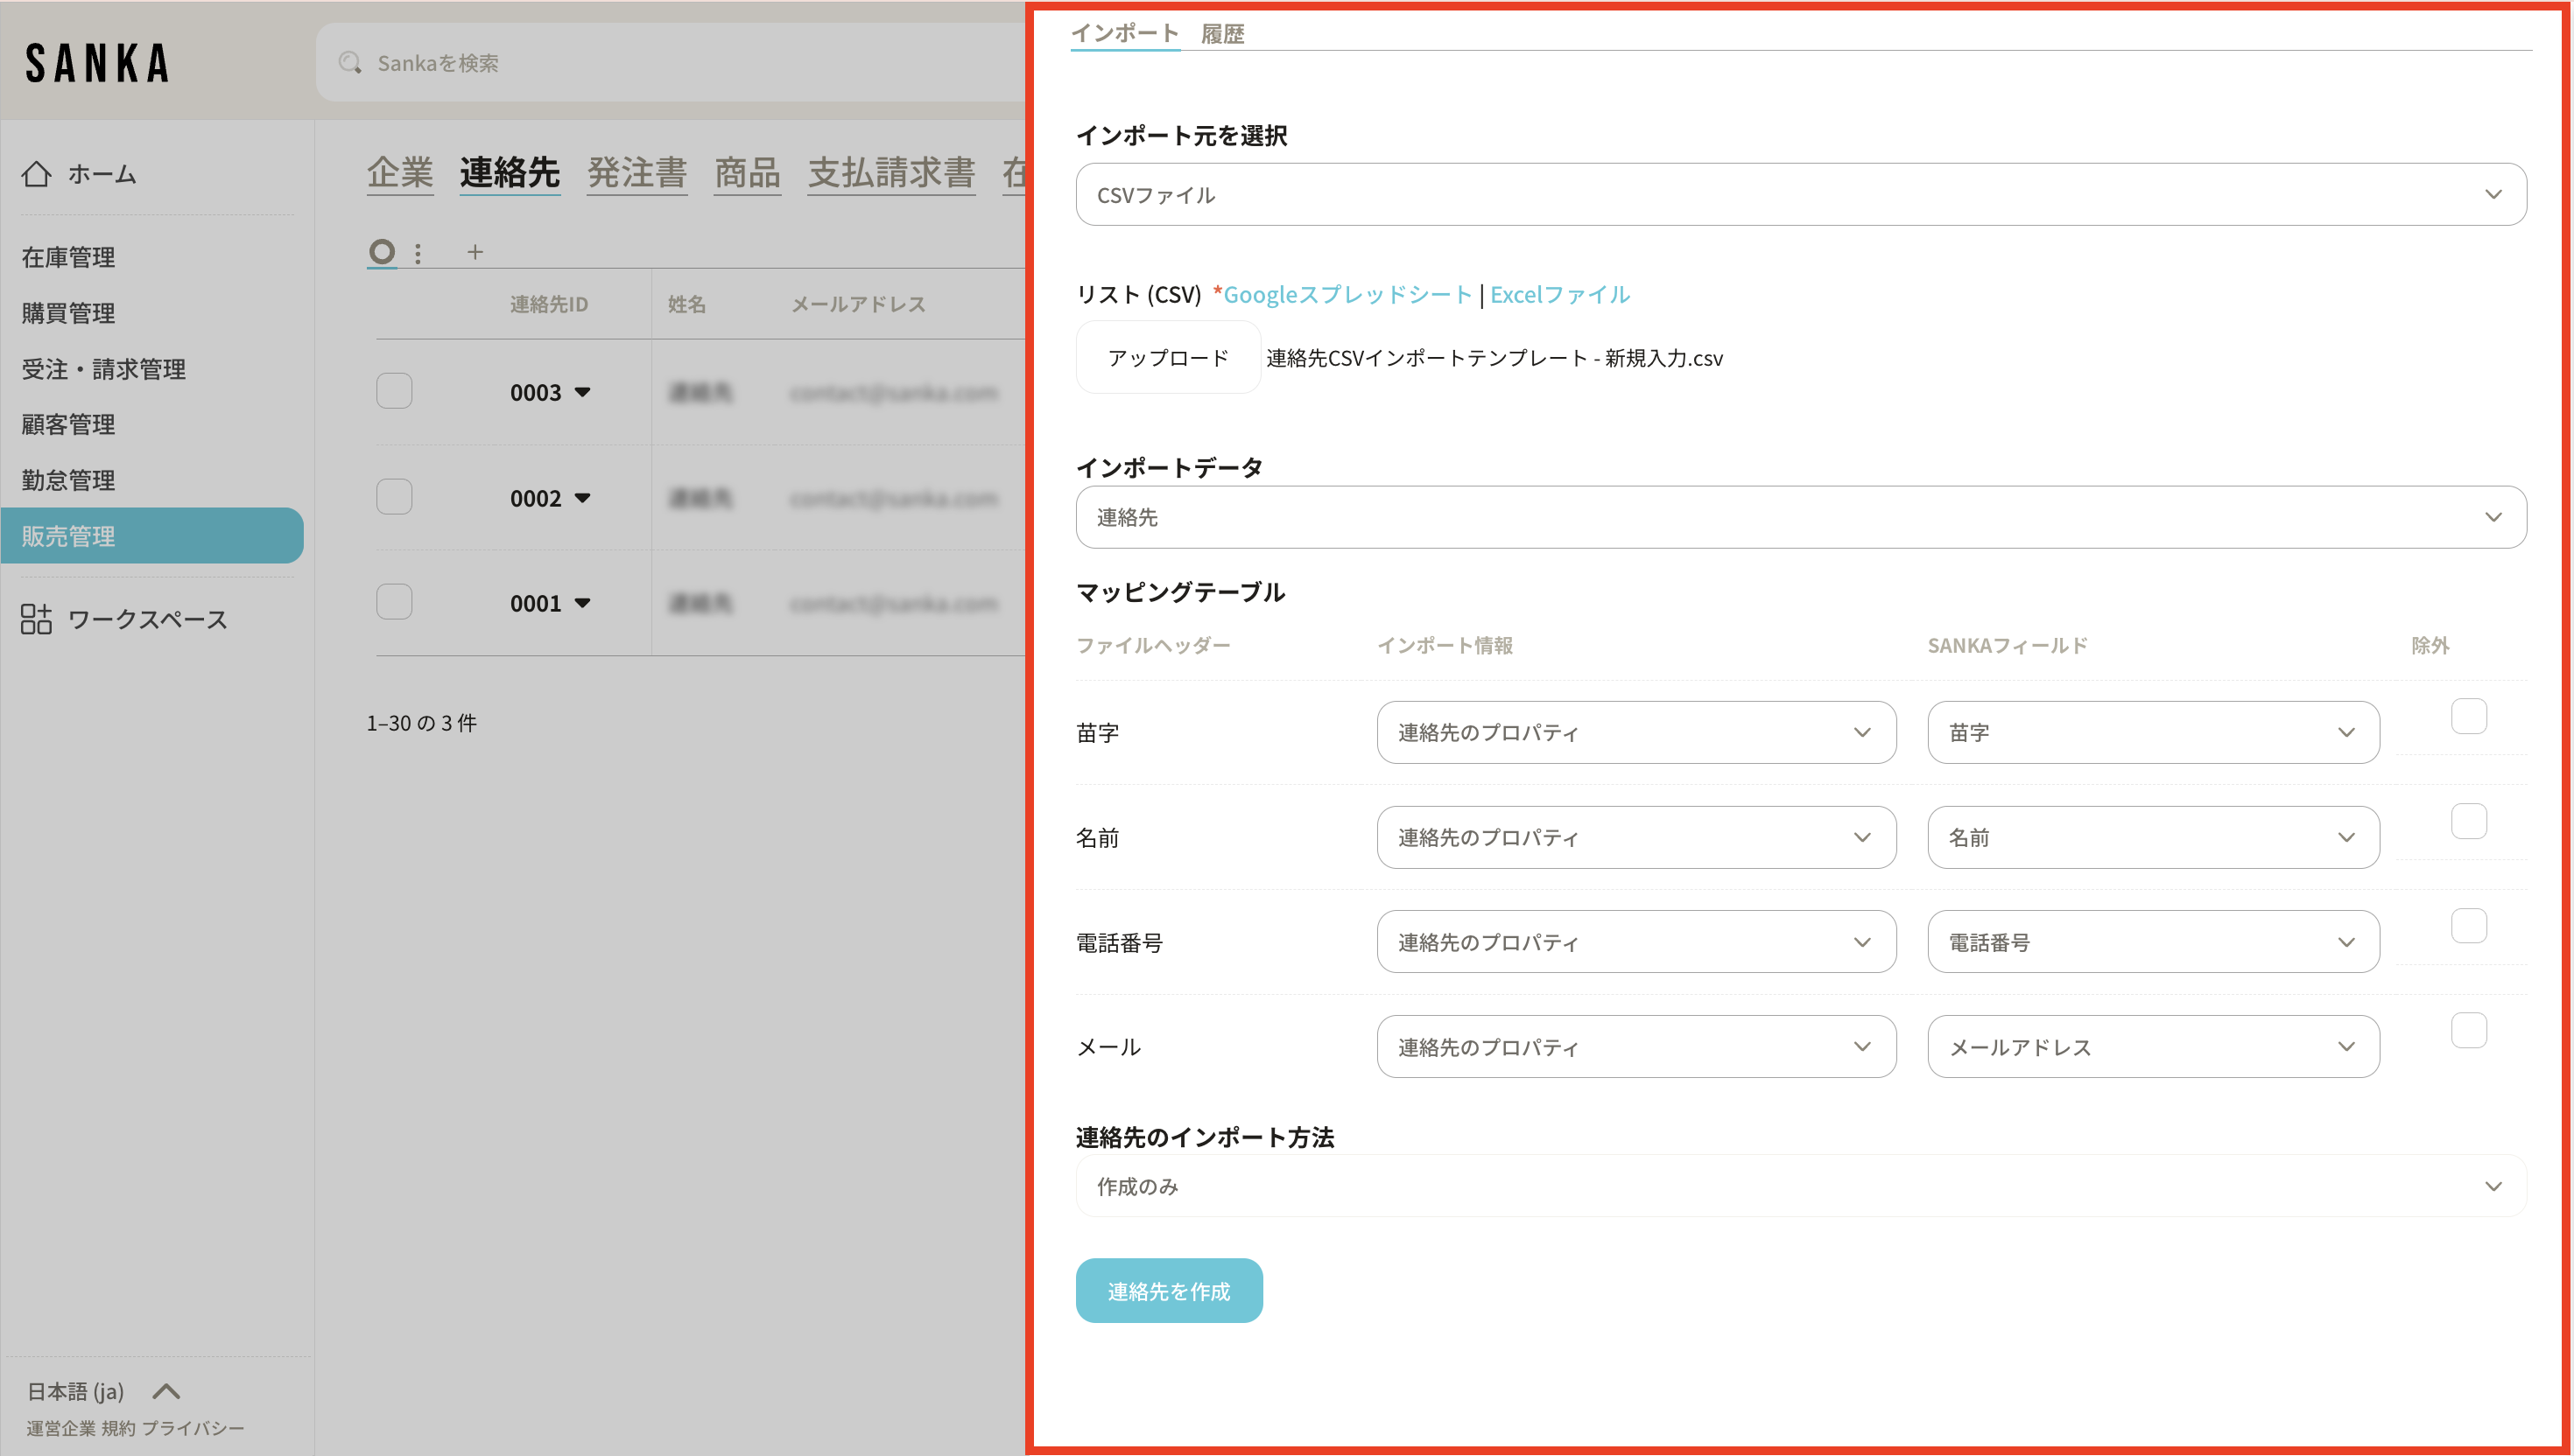Image resolution: width=2574 pixels, height=1456 pixels.
Task: Expand the language selector chevron
Action: [166, 1391]
